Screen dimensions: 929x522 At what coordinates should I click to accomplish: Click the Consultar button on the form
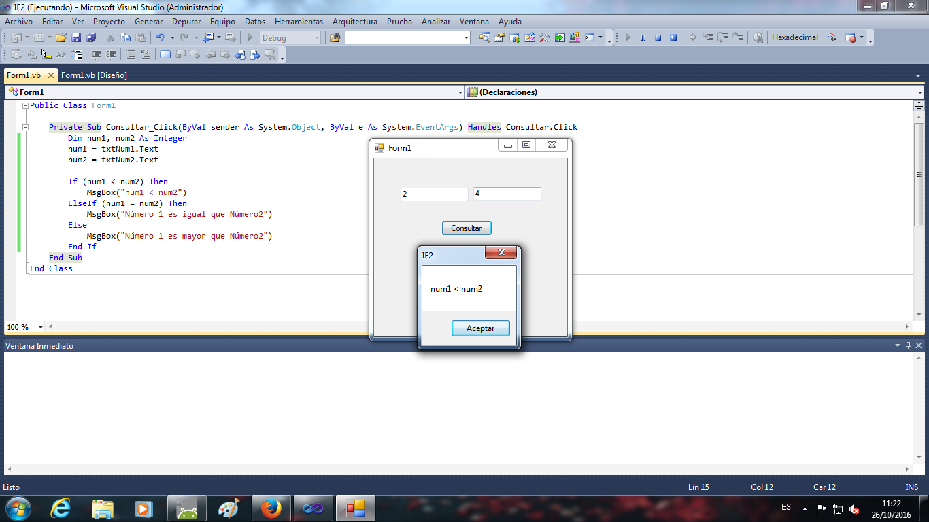pyautogui.click(x=467, y=228)
